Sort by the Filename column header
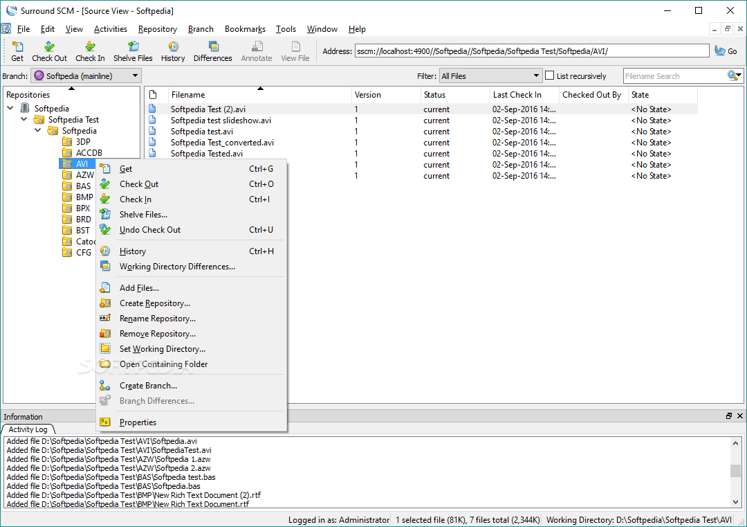The image size is (747, 527). coord(260,94)
